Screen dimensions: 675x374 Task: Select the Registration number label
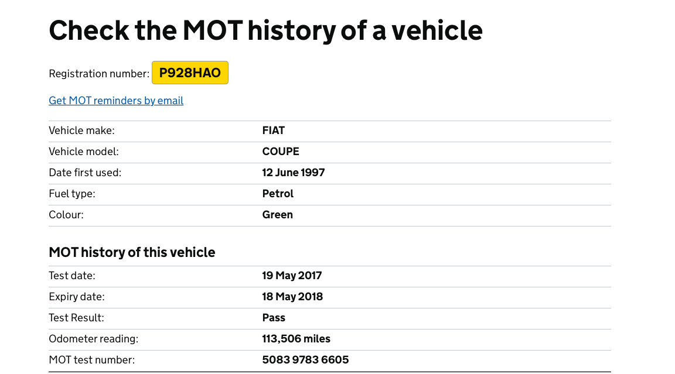tap(99, 74)
